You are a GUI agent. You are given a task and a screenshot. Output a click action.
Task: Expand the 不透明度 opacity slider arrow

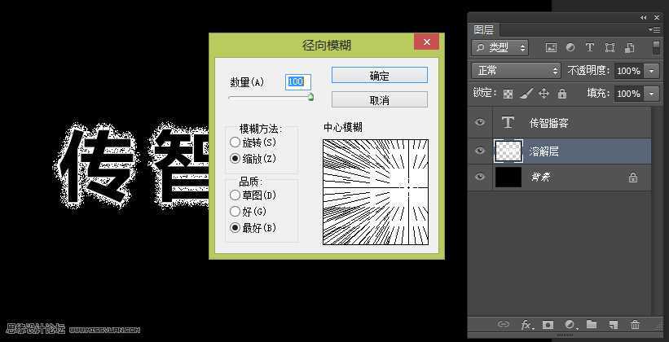tap(651, 71)
